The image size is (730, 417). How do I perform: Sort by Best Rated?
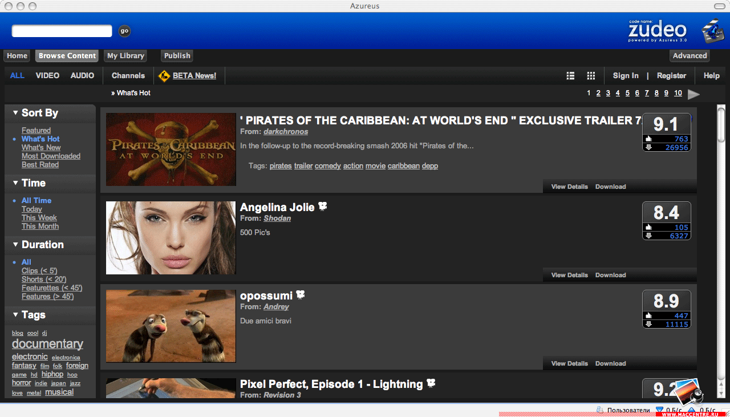(40, 165)
